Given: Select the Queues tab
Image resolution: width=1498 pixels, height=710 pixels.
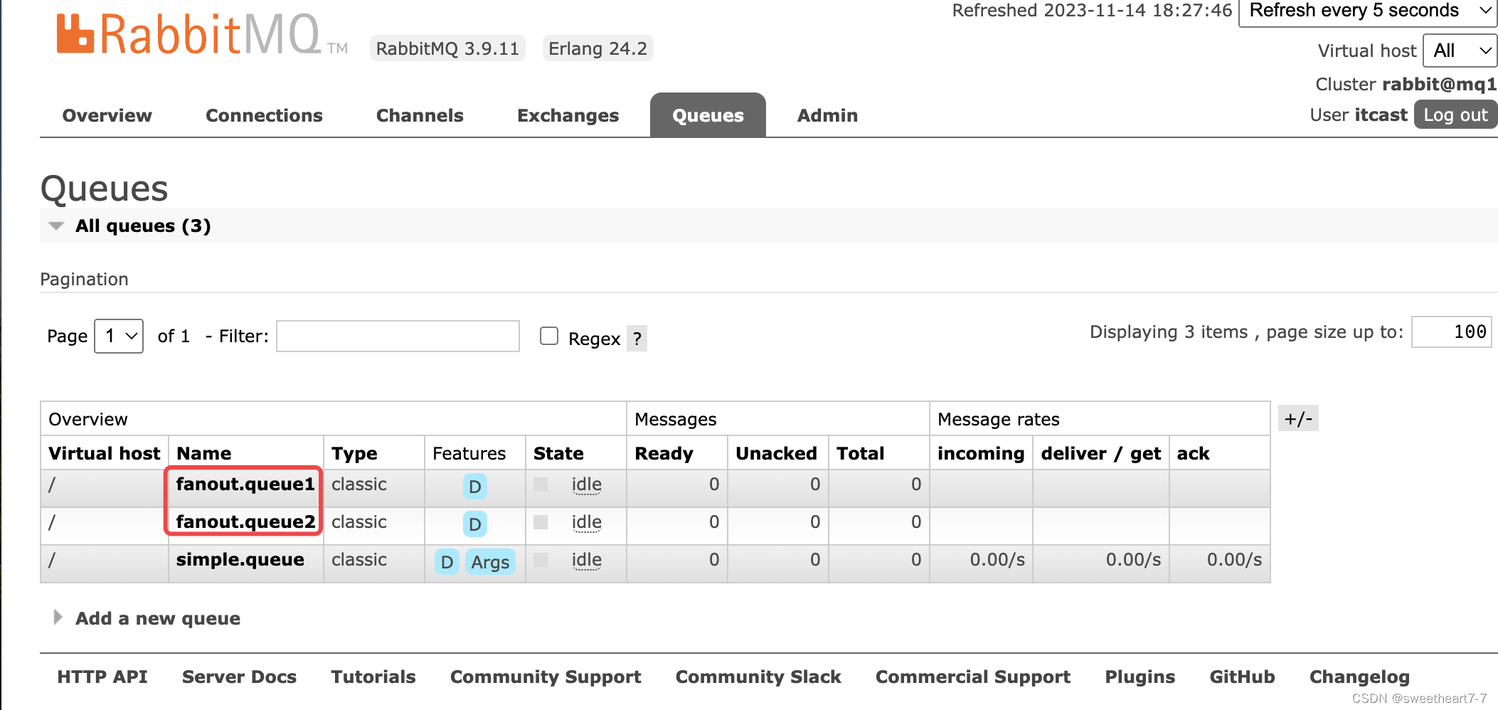Looking at the screenshot, I should (708, 115).
